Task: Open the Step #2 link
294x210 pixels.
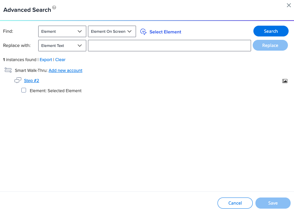Action: [31, 81]
